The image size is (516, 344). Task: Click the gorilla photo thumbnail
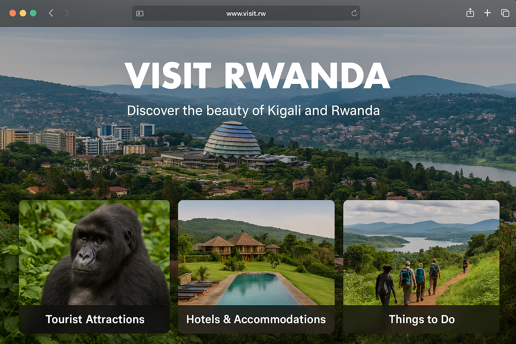(94, 253)
